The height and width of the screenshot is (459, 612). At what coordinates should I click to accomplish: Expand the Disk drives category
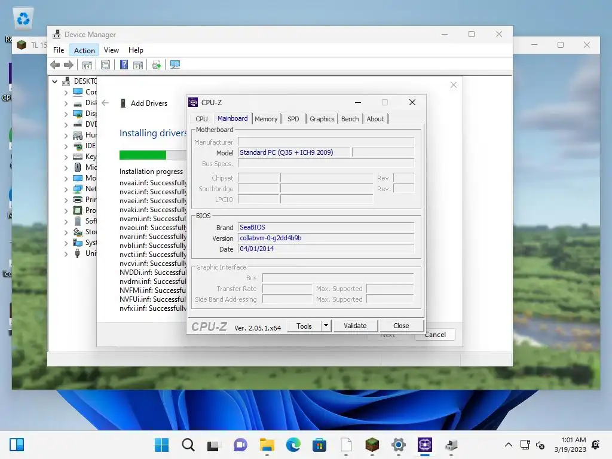coord(66,103)
